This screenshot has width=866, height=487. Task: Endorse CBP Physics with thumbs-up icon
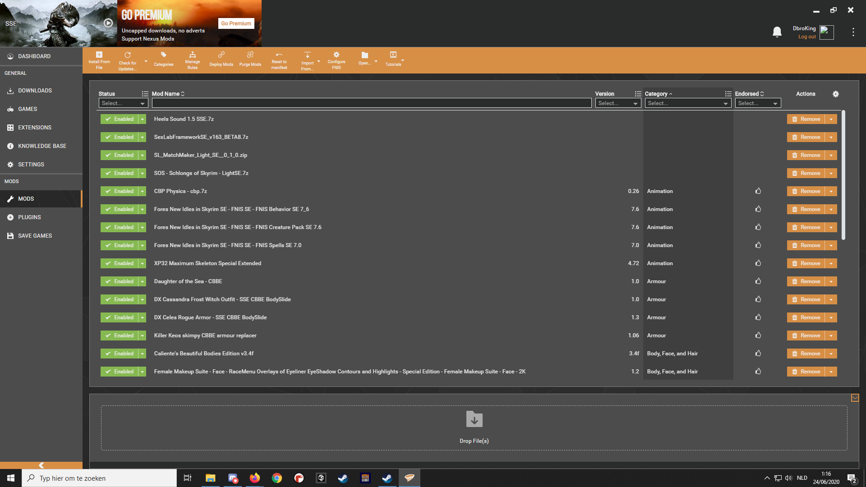point(758,191)
